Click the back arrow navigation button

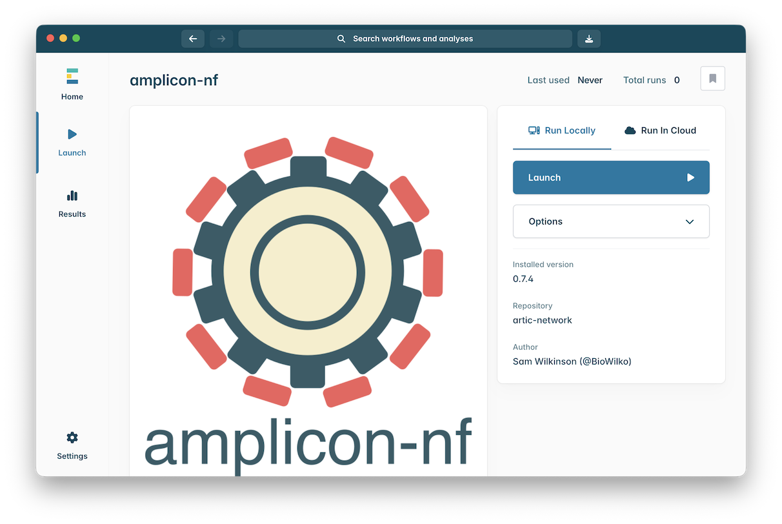(192, 39)
